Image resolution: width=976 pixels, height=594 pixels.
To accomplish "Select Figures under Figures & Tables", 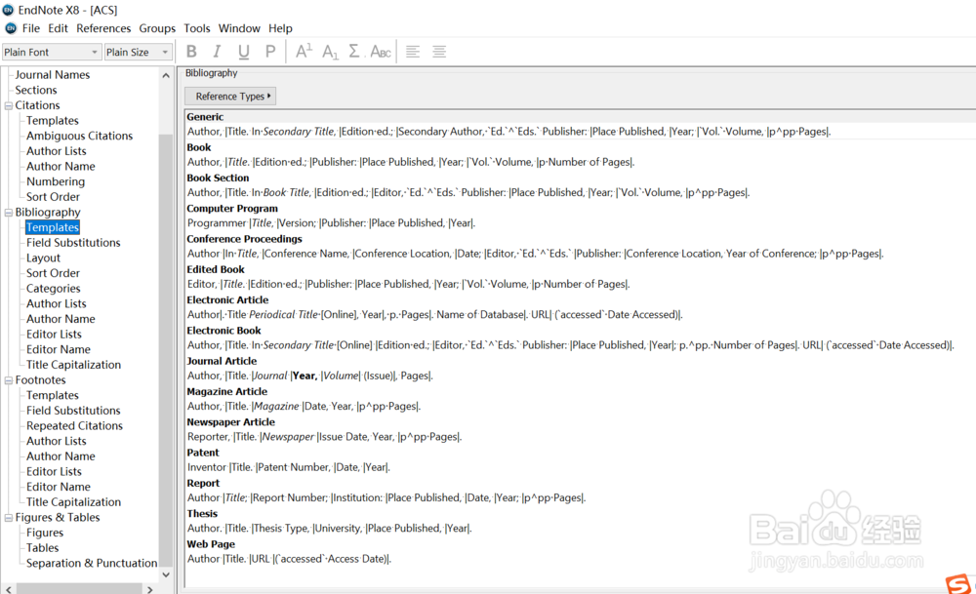I will coord(44,534).
